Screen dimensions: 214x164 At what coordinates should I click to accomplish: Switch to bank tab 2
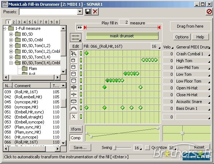click(x=14, y=22)
